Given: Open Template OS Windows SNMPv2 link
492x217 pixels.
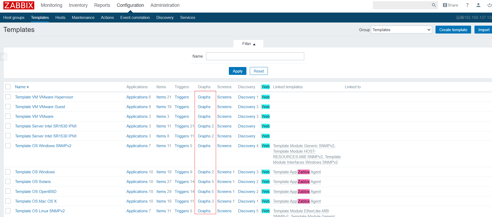Looking at the screenshot, I should click(x=43, y=146).
